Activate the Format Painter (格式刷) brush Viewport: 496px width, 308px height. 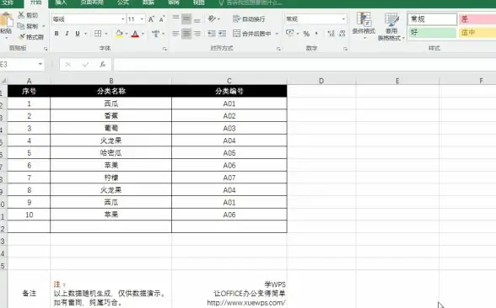[22, 37]
